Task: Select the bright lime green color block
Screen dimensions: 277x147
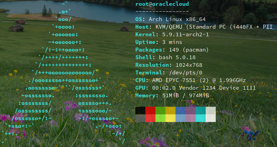Action: [160, 118]
